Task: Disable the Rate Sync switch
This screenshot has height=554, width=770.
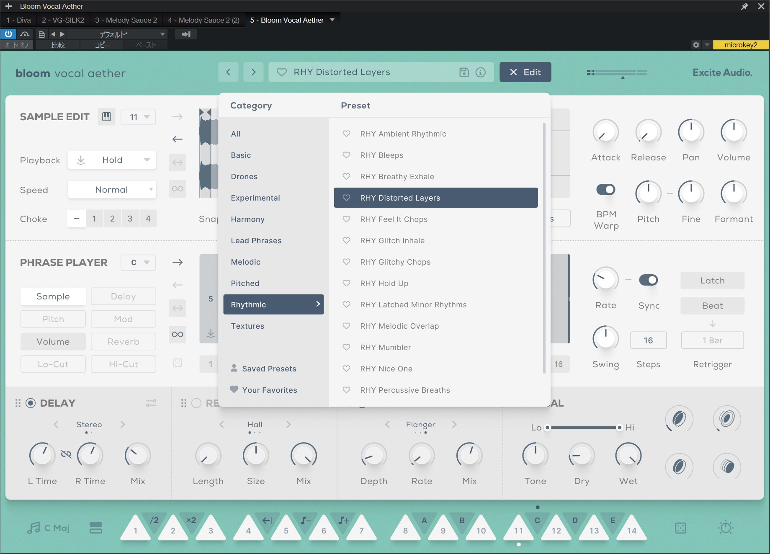Action: [x=649, y=280]
